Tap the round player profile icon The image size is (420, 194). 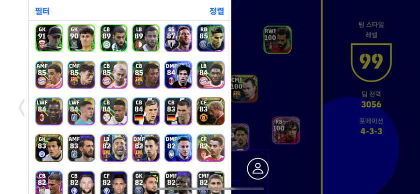pos(258,168)
